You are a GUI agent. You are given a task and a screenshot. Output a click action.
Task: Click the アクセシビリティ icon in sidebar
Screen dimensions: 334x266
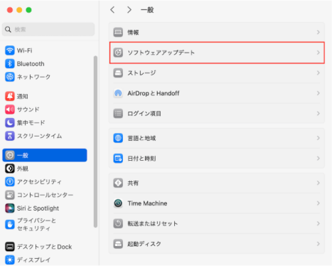pyautogui.click(x=10, y=182)
